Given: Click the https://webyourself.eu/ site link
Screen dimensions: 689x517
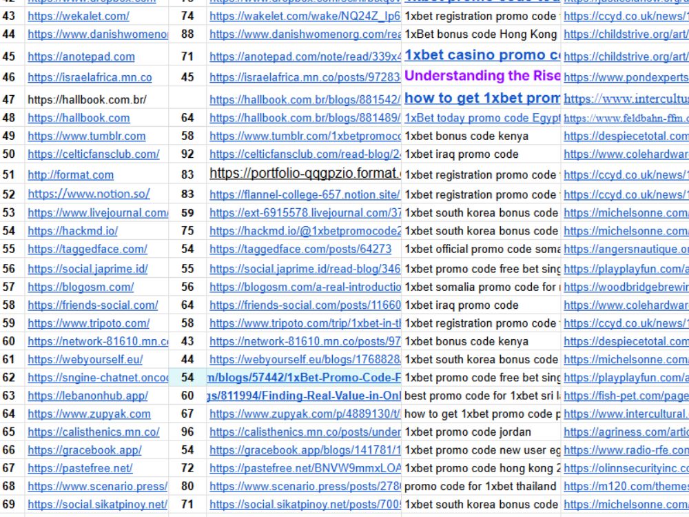Looking at the screenshot, I should pyautogui.click(x=85, y=360).
